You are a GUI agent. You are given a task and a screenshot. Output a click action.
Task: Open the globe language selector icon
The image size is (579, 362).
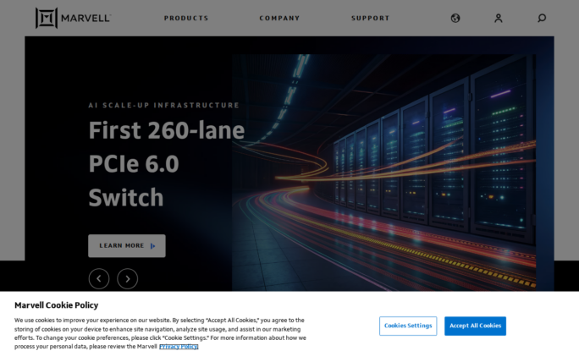455,18
